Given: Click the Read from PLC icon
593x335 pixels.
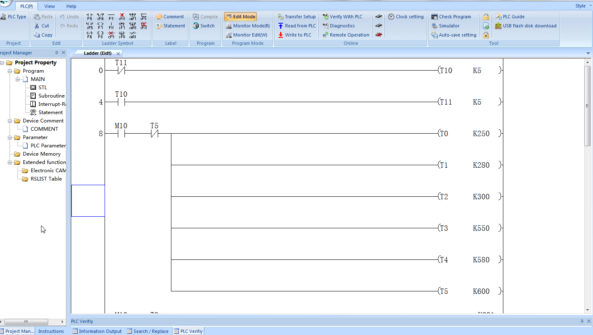Looking at the screenshot, I should [x=281, y=26].
